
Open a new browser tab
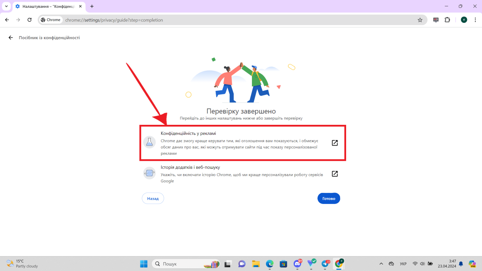[x=92, y=6]
